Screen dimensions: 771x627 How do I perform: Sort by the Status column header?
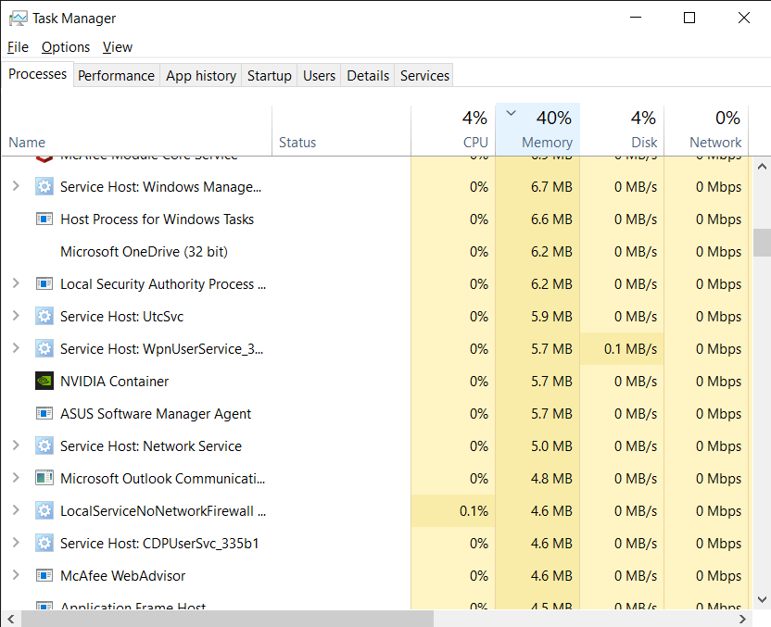click(341, 131)
